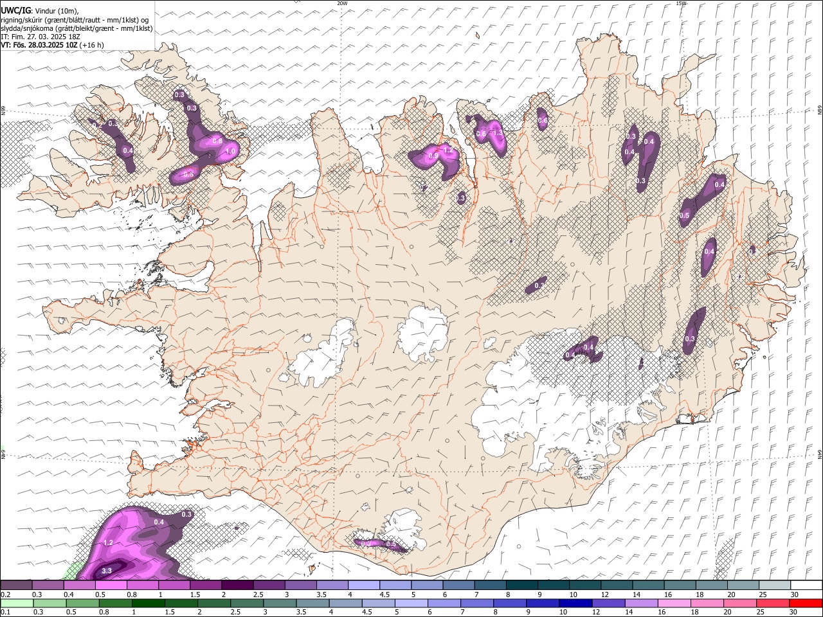The height and width of the screenshot is (617, 823).
Task: Pick the pale green 0.1–0.3 lower legend swatch
Action: pos(16,603)
